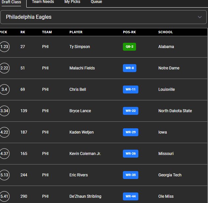Go to the Queue tab
The image size is (208, 203).
pos(96,2)
